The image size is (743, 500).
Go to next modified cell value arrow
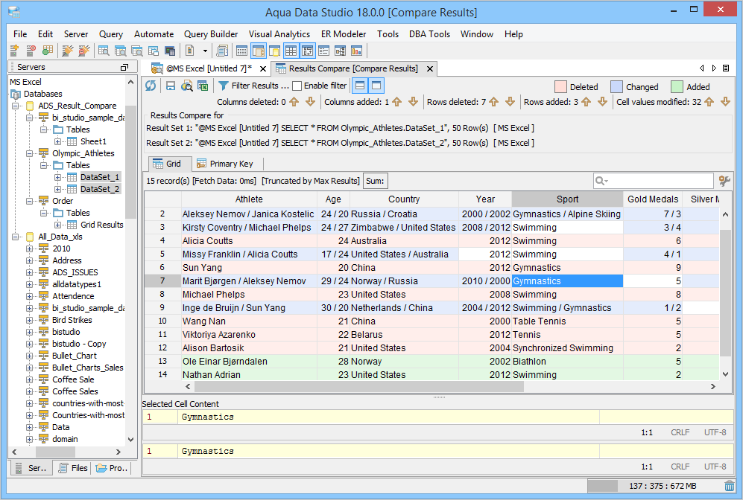point(725,102)
